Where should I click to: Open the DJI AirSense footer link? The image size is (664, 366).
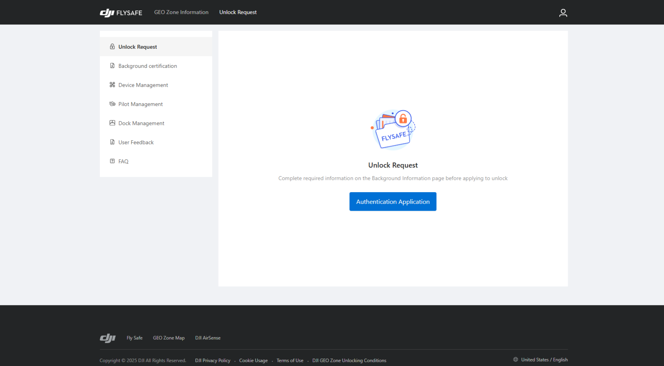[208, 338]
